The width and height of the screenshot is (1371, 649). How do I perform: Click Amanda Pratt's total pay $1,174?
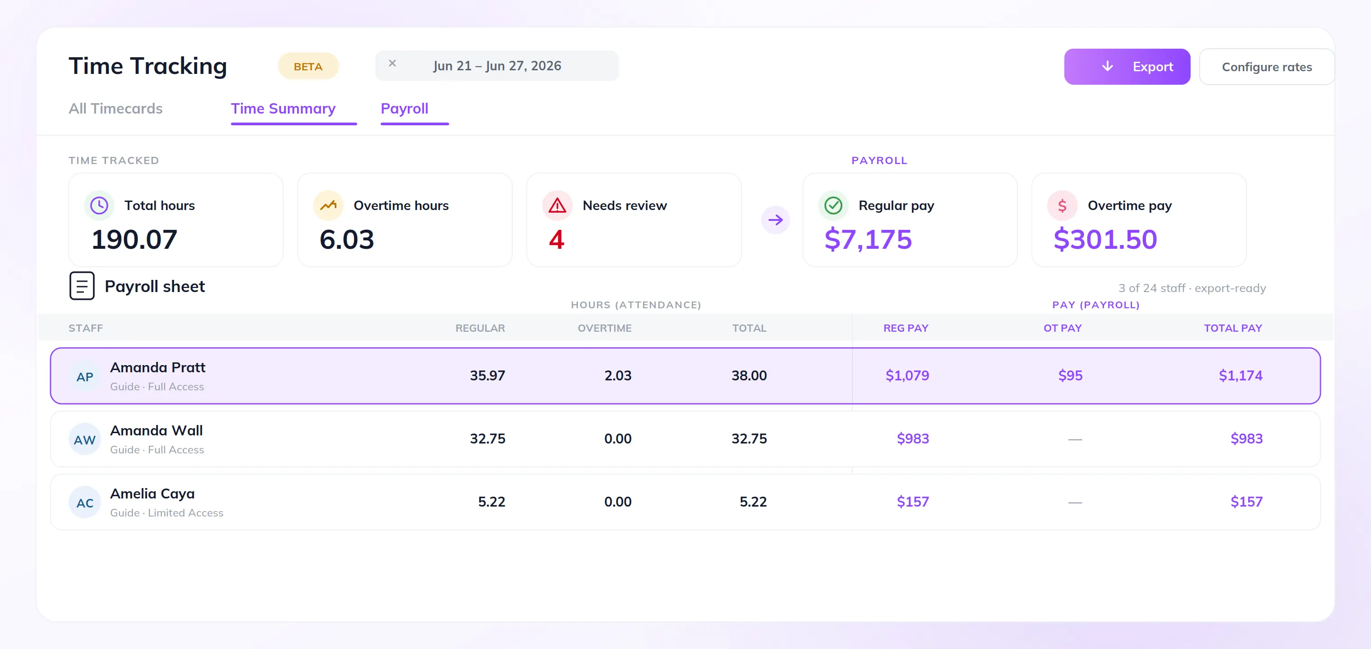pyautogui.click(x=1241, y=375)
